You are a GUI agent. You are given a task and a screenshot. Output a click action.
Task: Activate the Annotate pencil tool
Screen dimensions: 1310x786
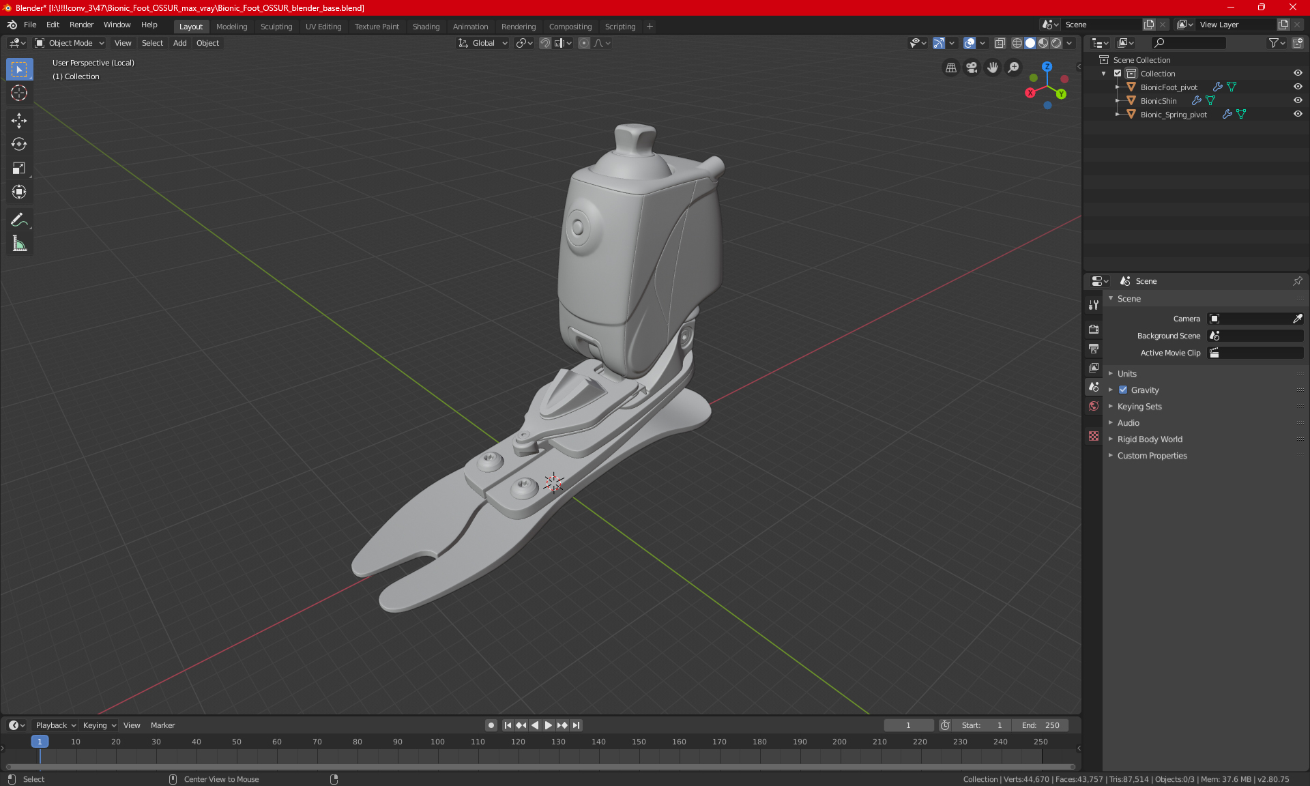pyautogui.click(x=19, y=220)
